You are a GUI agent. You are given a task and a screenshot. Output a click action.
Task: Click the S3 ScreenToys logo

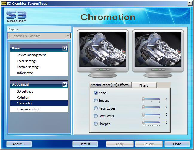pos(16,17)
